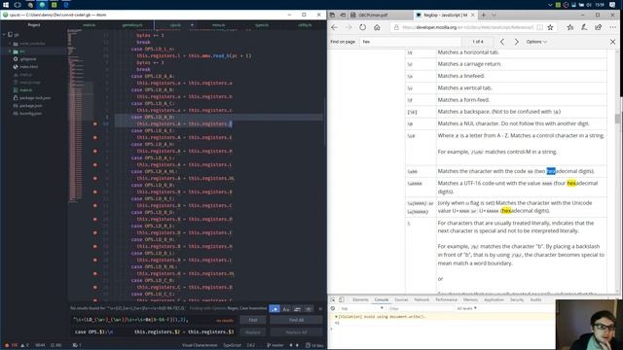Click Edge set tabs aside icon

pyautogui.click(x=343, y=16)
